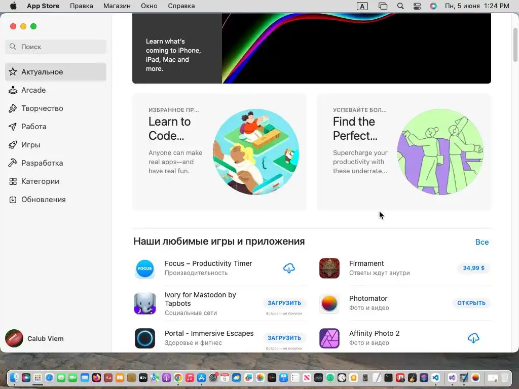The image size is (519, 389).
Task: Open the Игры rocket icon
Action: click(x=13, y=144)
